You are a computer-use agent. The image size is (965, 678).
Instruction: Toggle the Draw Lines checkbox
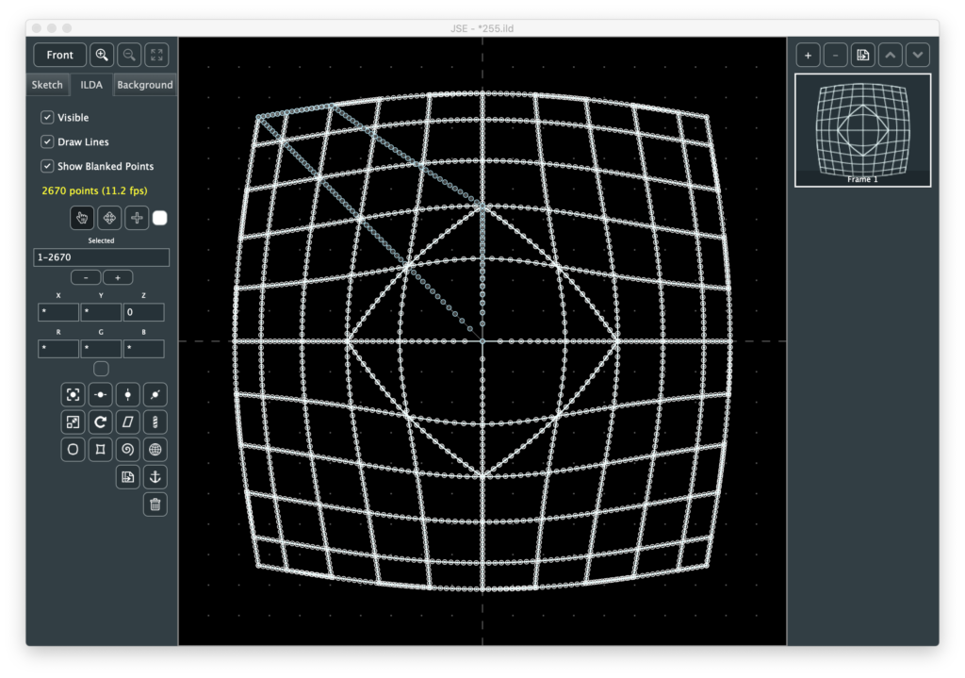pos(47,141)
